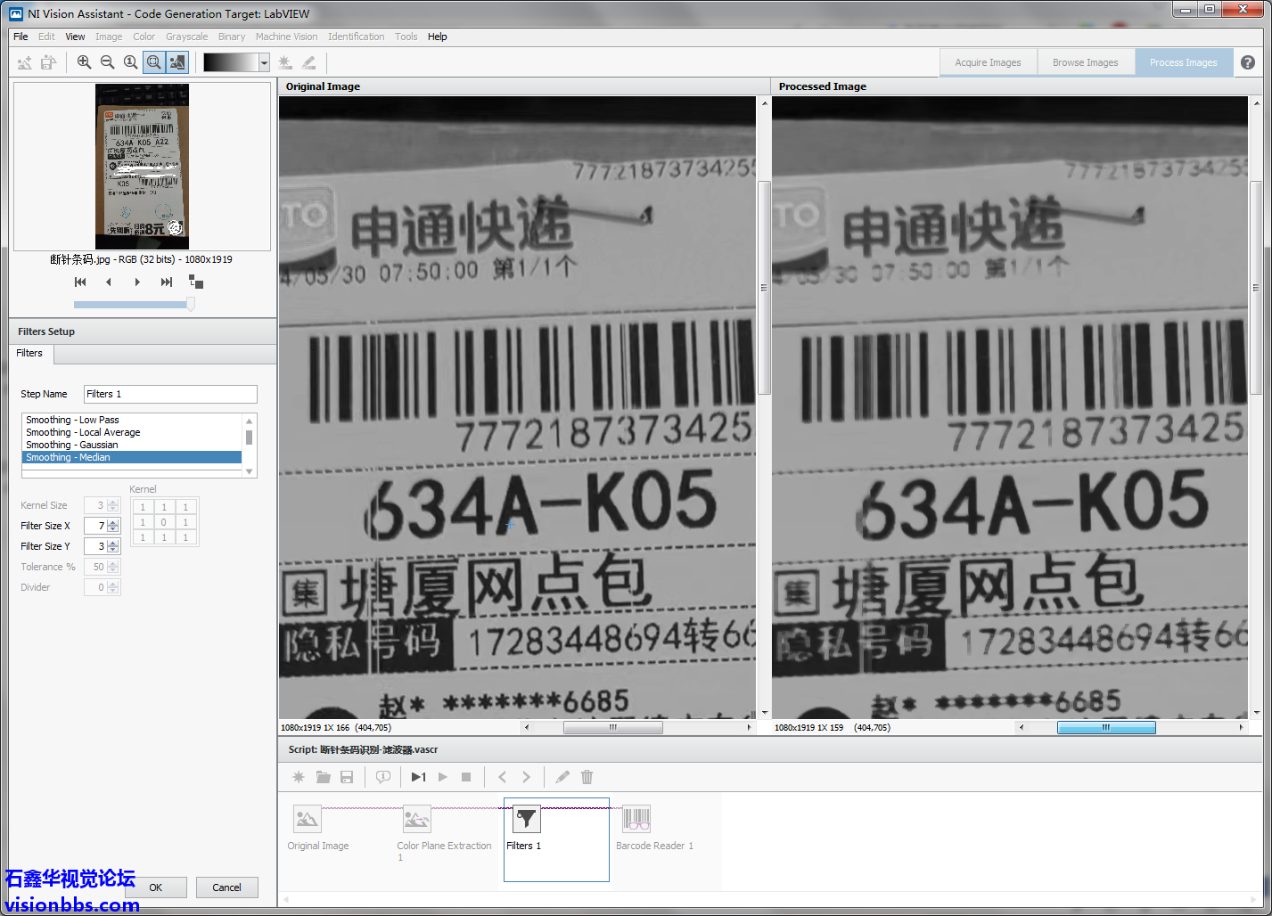Screen dimensions: 1272x916
Task: Go to next image arrow
Action: click(137, 282)
